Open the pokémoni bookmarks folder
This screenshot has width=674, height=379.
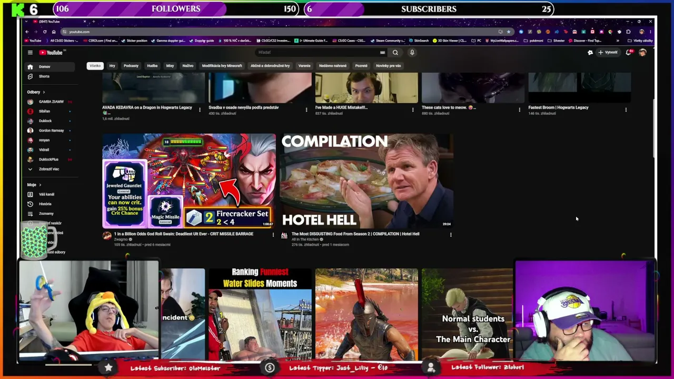(x=534, y=41)
